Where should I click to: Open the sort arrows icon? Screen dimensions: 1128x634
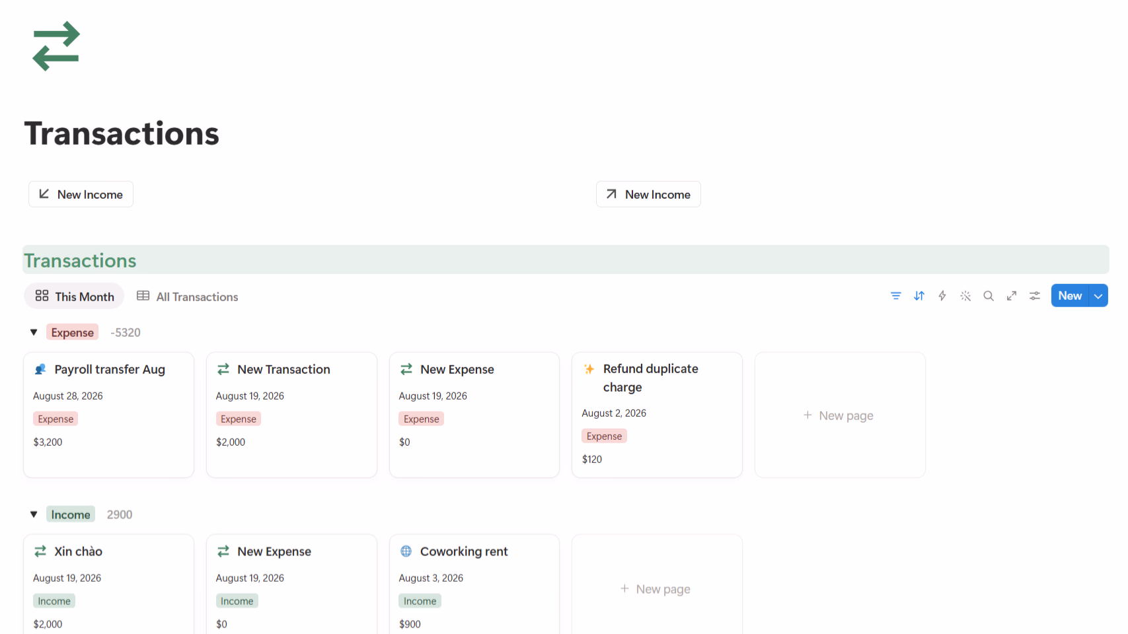(x=919, y=296)
